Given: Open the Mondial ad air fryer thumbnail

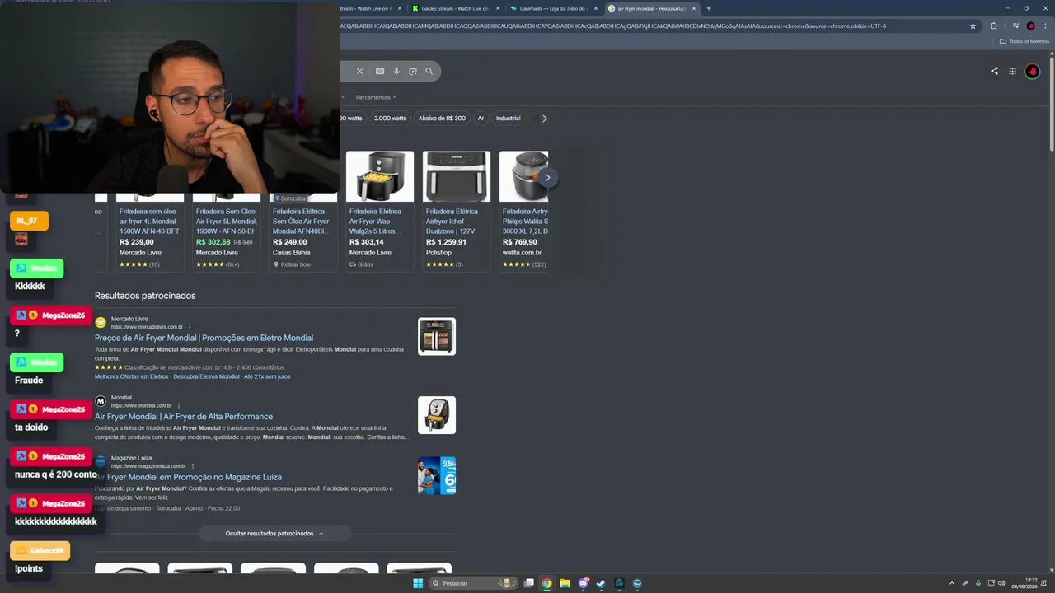Looking at the screenshot, I should pos(437,415).
